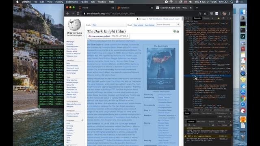This screenshot has height=146, width=260.
Task: Click the green good-article icon
Action: pos(175,31)
